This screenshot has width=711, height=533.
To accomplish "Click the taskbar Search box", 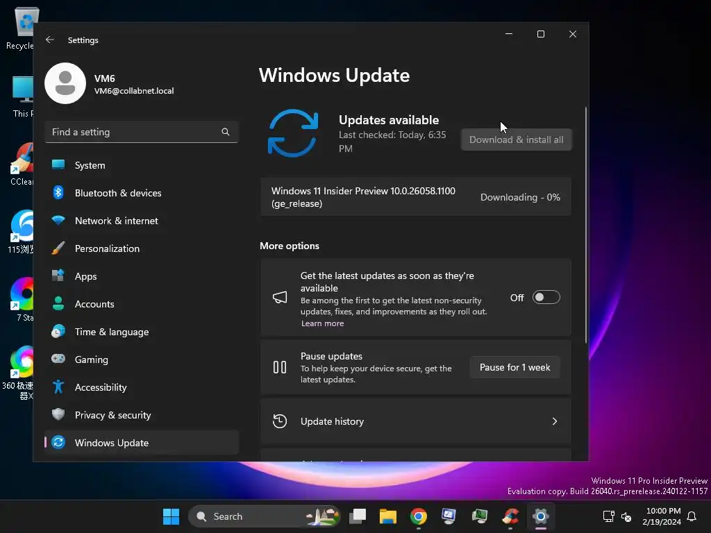I will tap(264, 516).
